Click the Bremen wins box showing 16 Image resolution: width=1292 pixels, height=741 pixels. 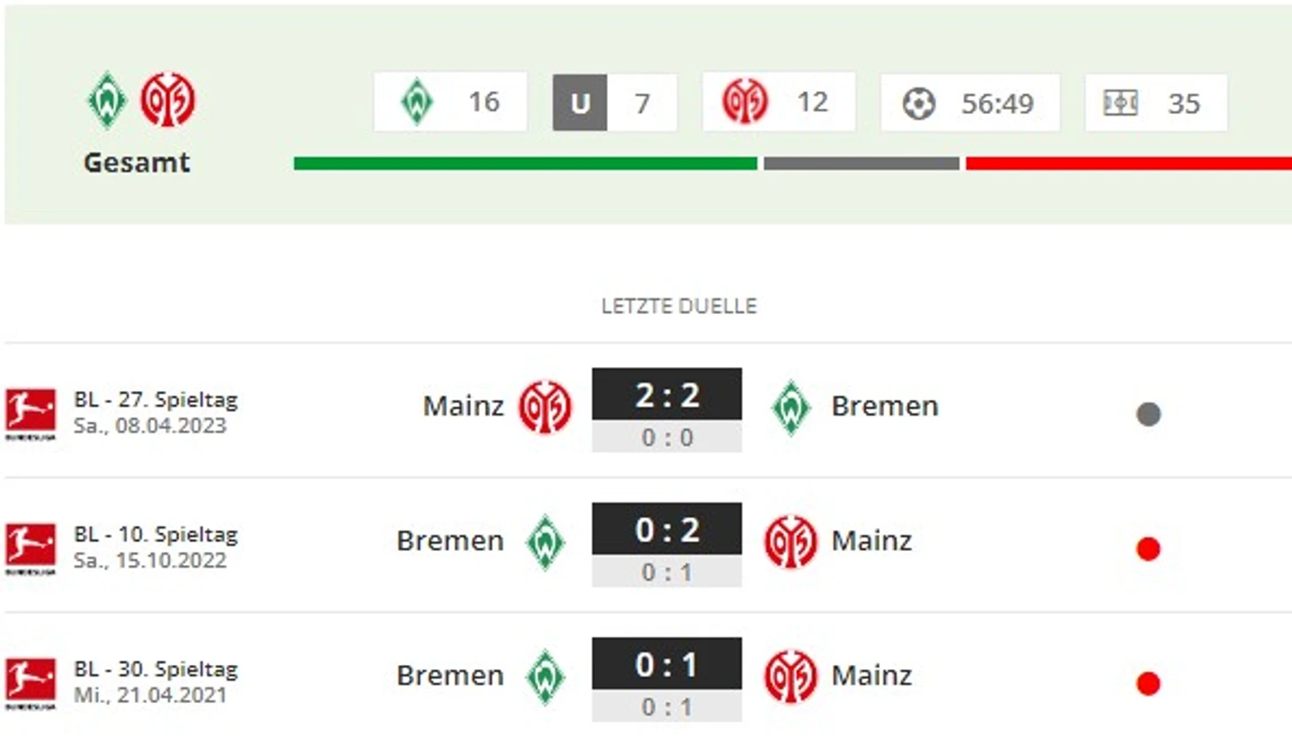pyautogui.click(x=450, y=102)
